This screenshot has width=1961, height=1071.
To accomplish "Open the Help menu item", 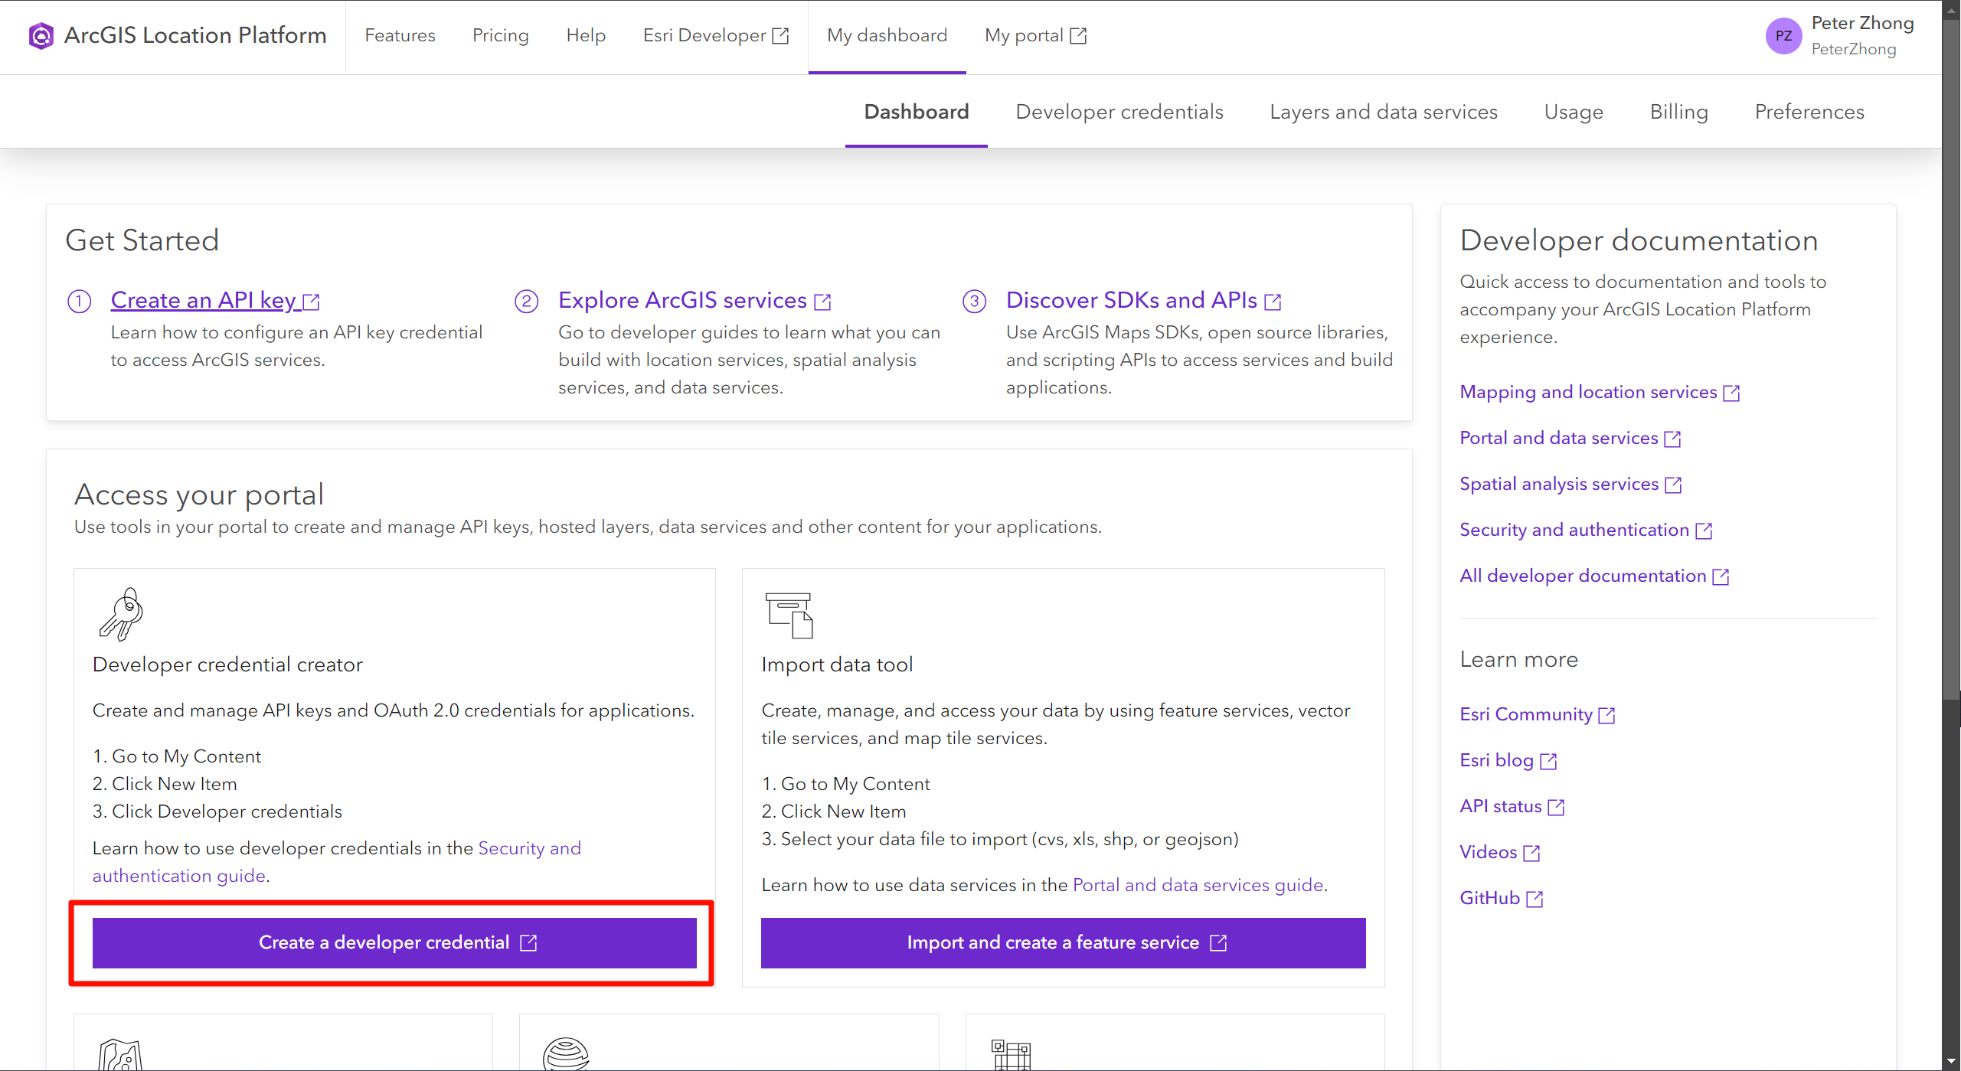I will (x=586, y=35).
